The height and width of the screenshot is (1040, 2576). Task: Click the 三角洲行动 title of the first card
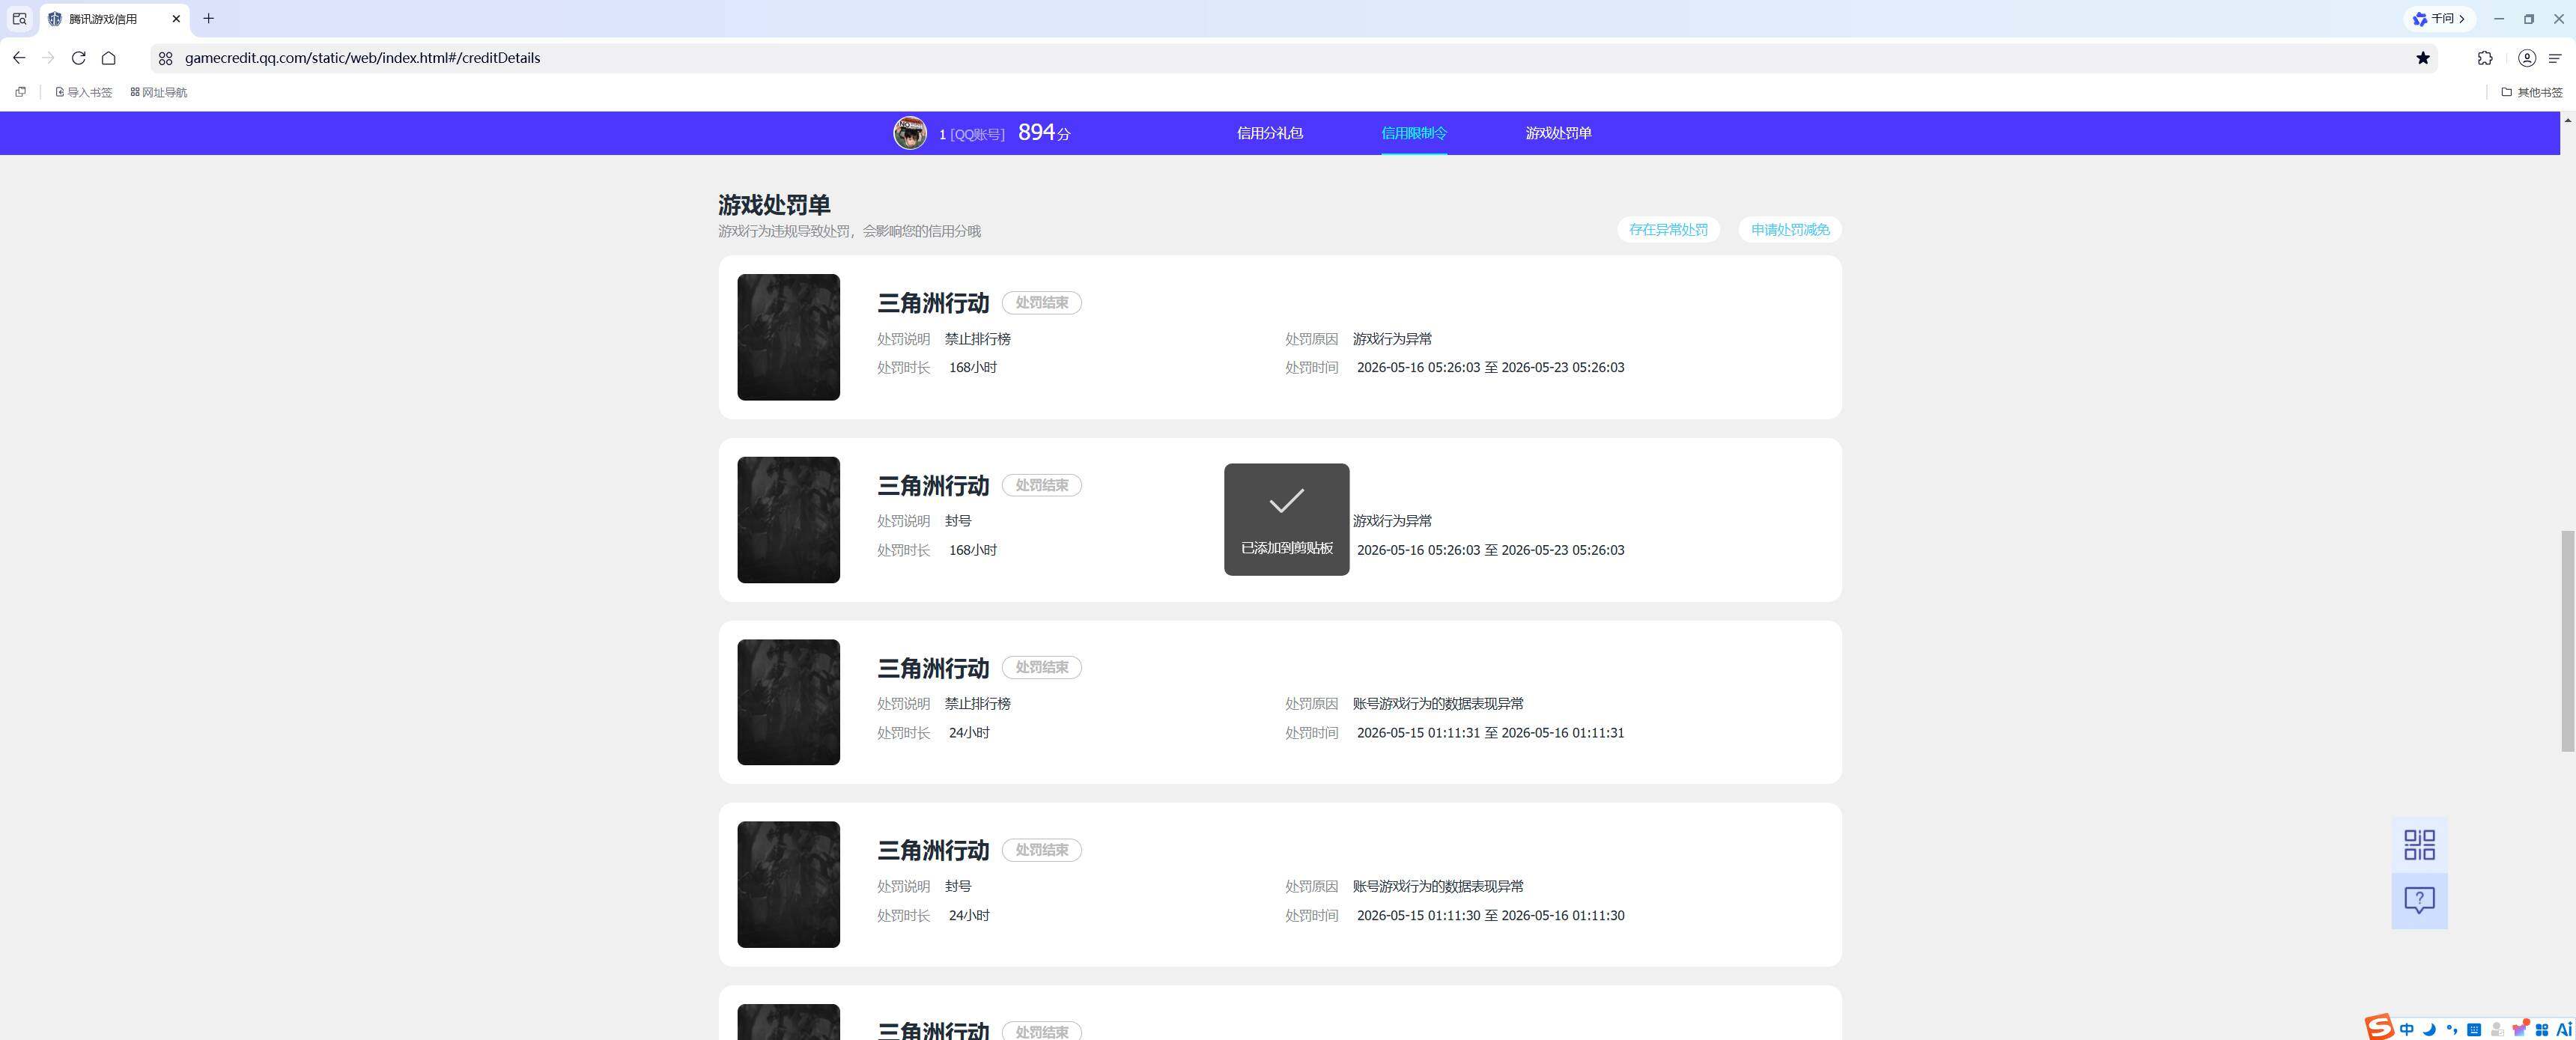pyautogui.click(x=933, y=303)
